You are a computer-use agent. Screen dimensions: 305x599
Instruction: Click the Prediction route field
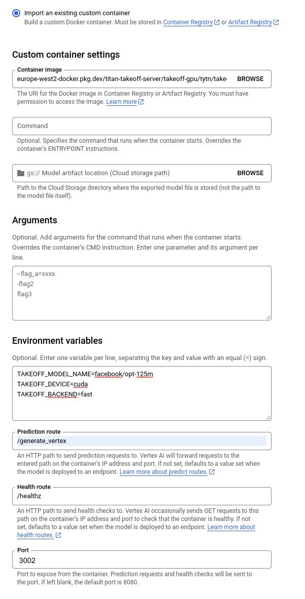[141, 441]
